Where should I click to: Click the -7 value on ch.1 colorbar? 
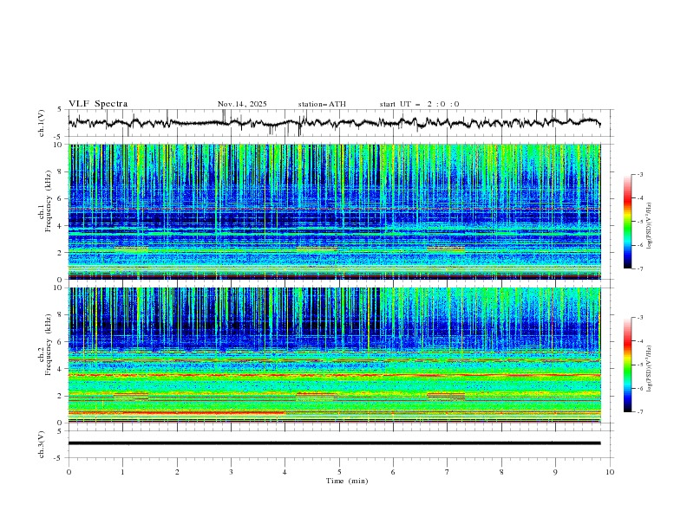(x=640, y=268)
